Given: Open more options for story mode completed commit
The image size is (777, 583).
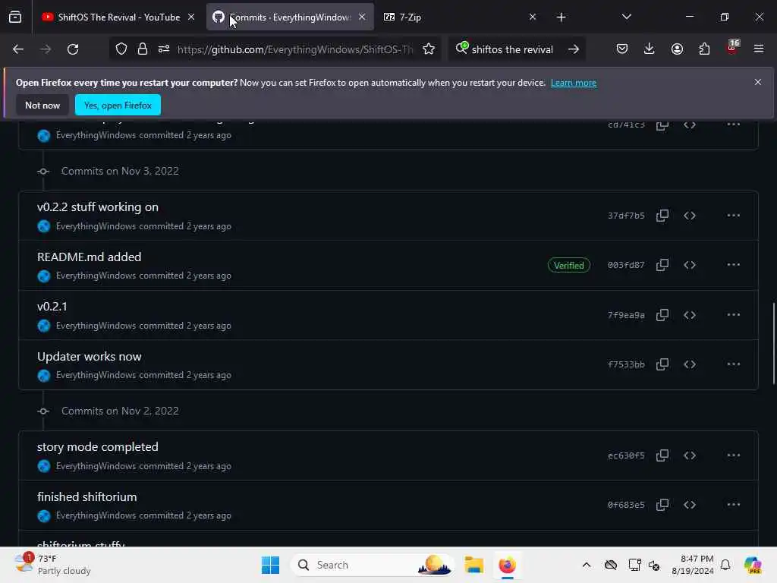Looking at the screenshot, I should 734,455.
